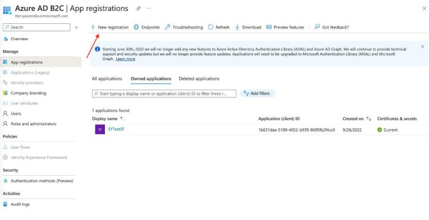The width and height of the screenshot is (429, 220).
Task: Click Got feedback? label
Action: pos(336,27)
